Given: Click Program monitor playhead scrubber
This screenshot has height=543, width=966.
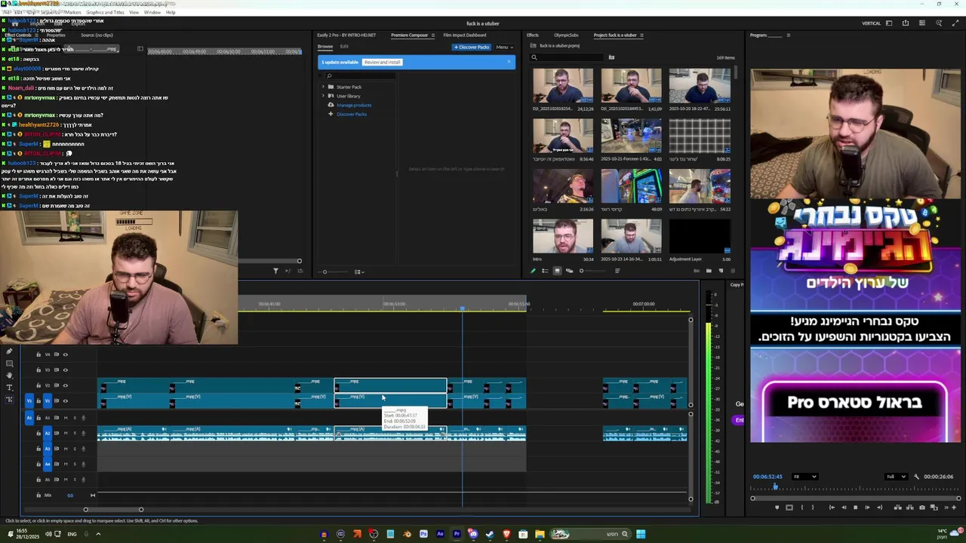Looking at the screenshot, I should [x=775, y=486].
